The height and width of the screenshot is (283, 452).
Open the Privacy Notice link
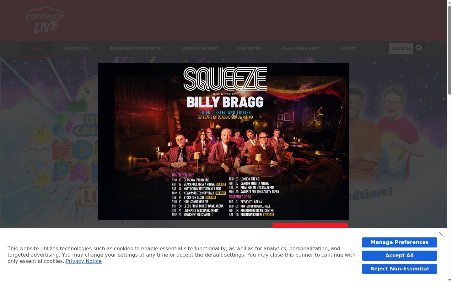coord(84,261)
